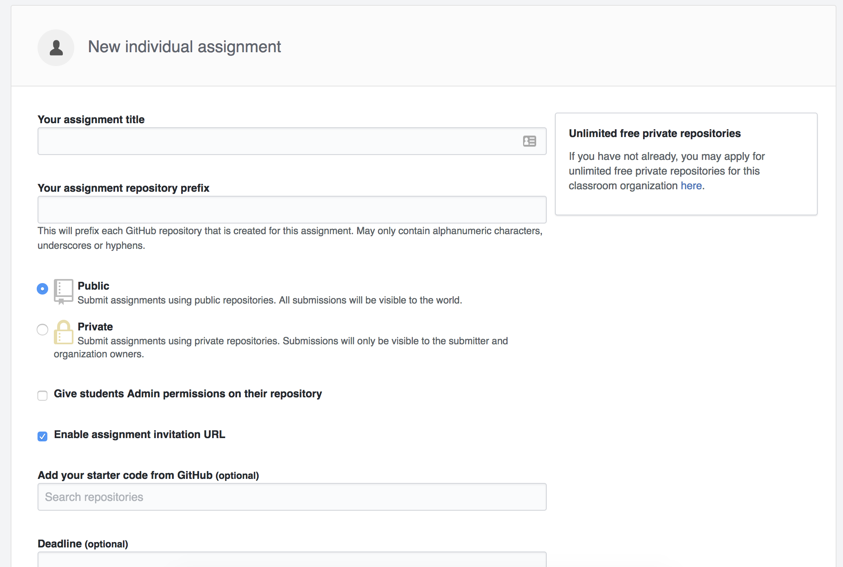This screenshot has height=567, width=843.
Task: Click 'Unlimited free private repositories' heading
Action: click(x=654, y=133)
